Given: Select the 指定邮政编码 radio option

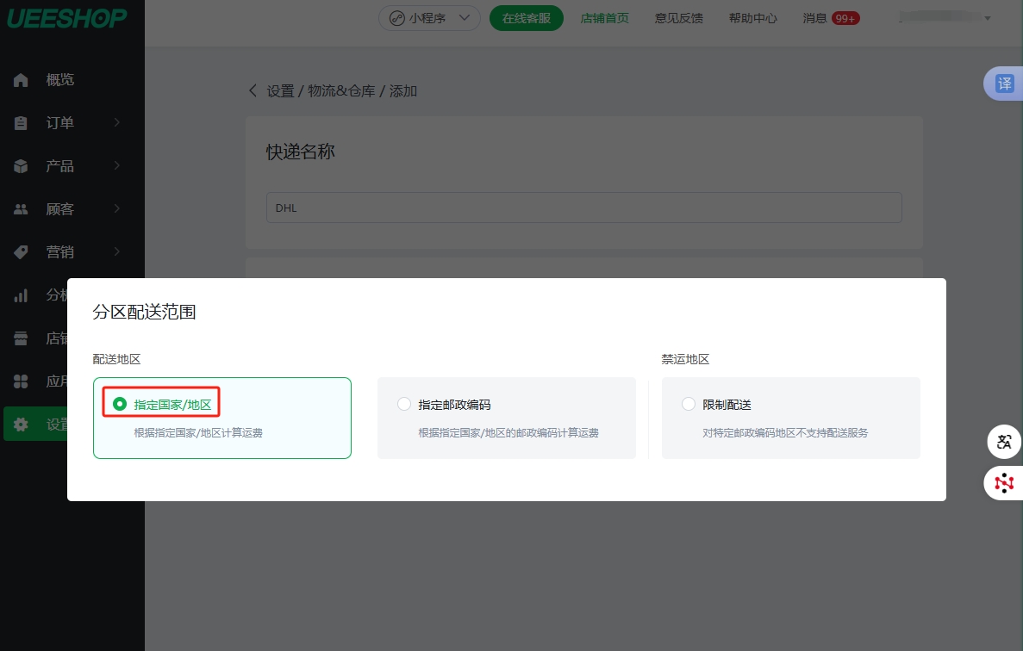Looking at the screenshot, I should pyautogui.click(x=403, y=404).
